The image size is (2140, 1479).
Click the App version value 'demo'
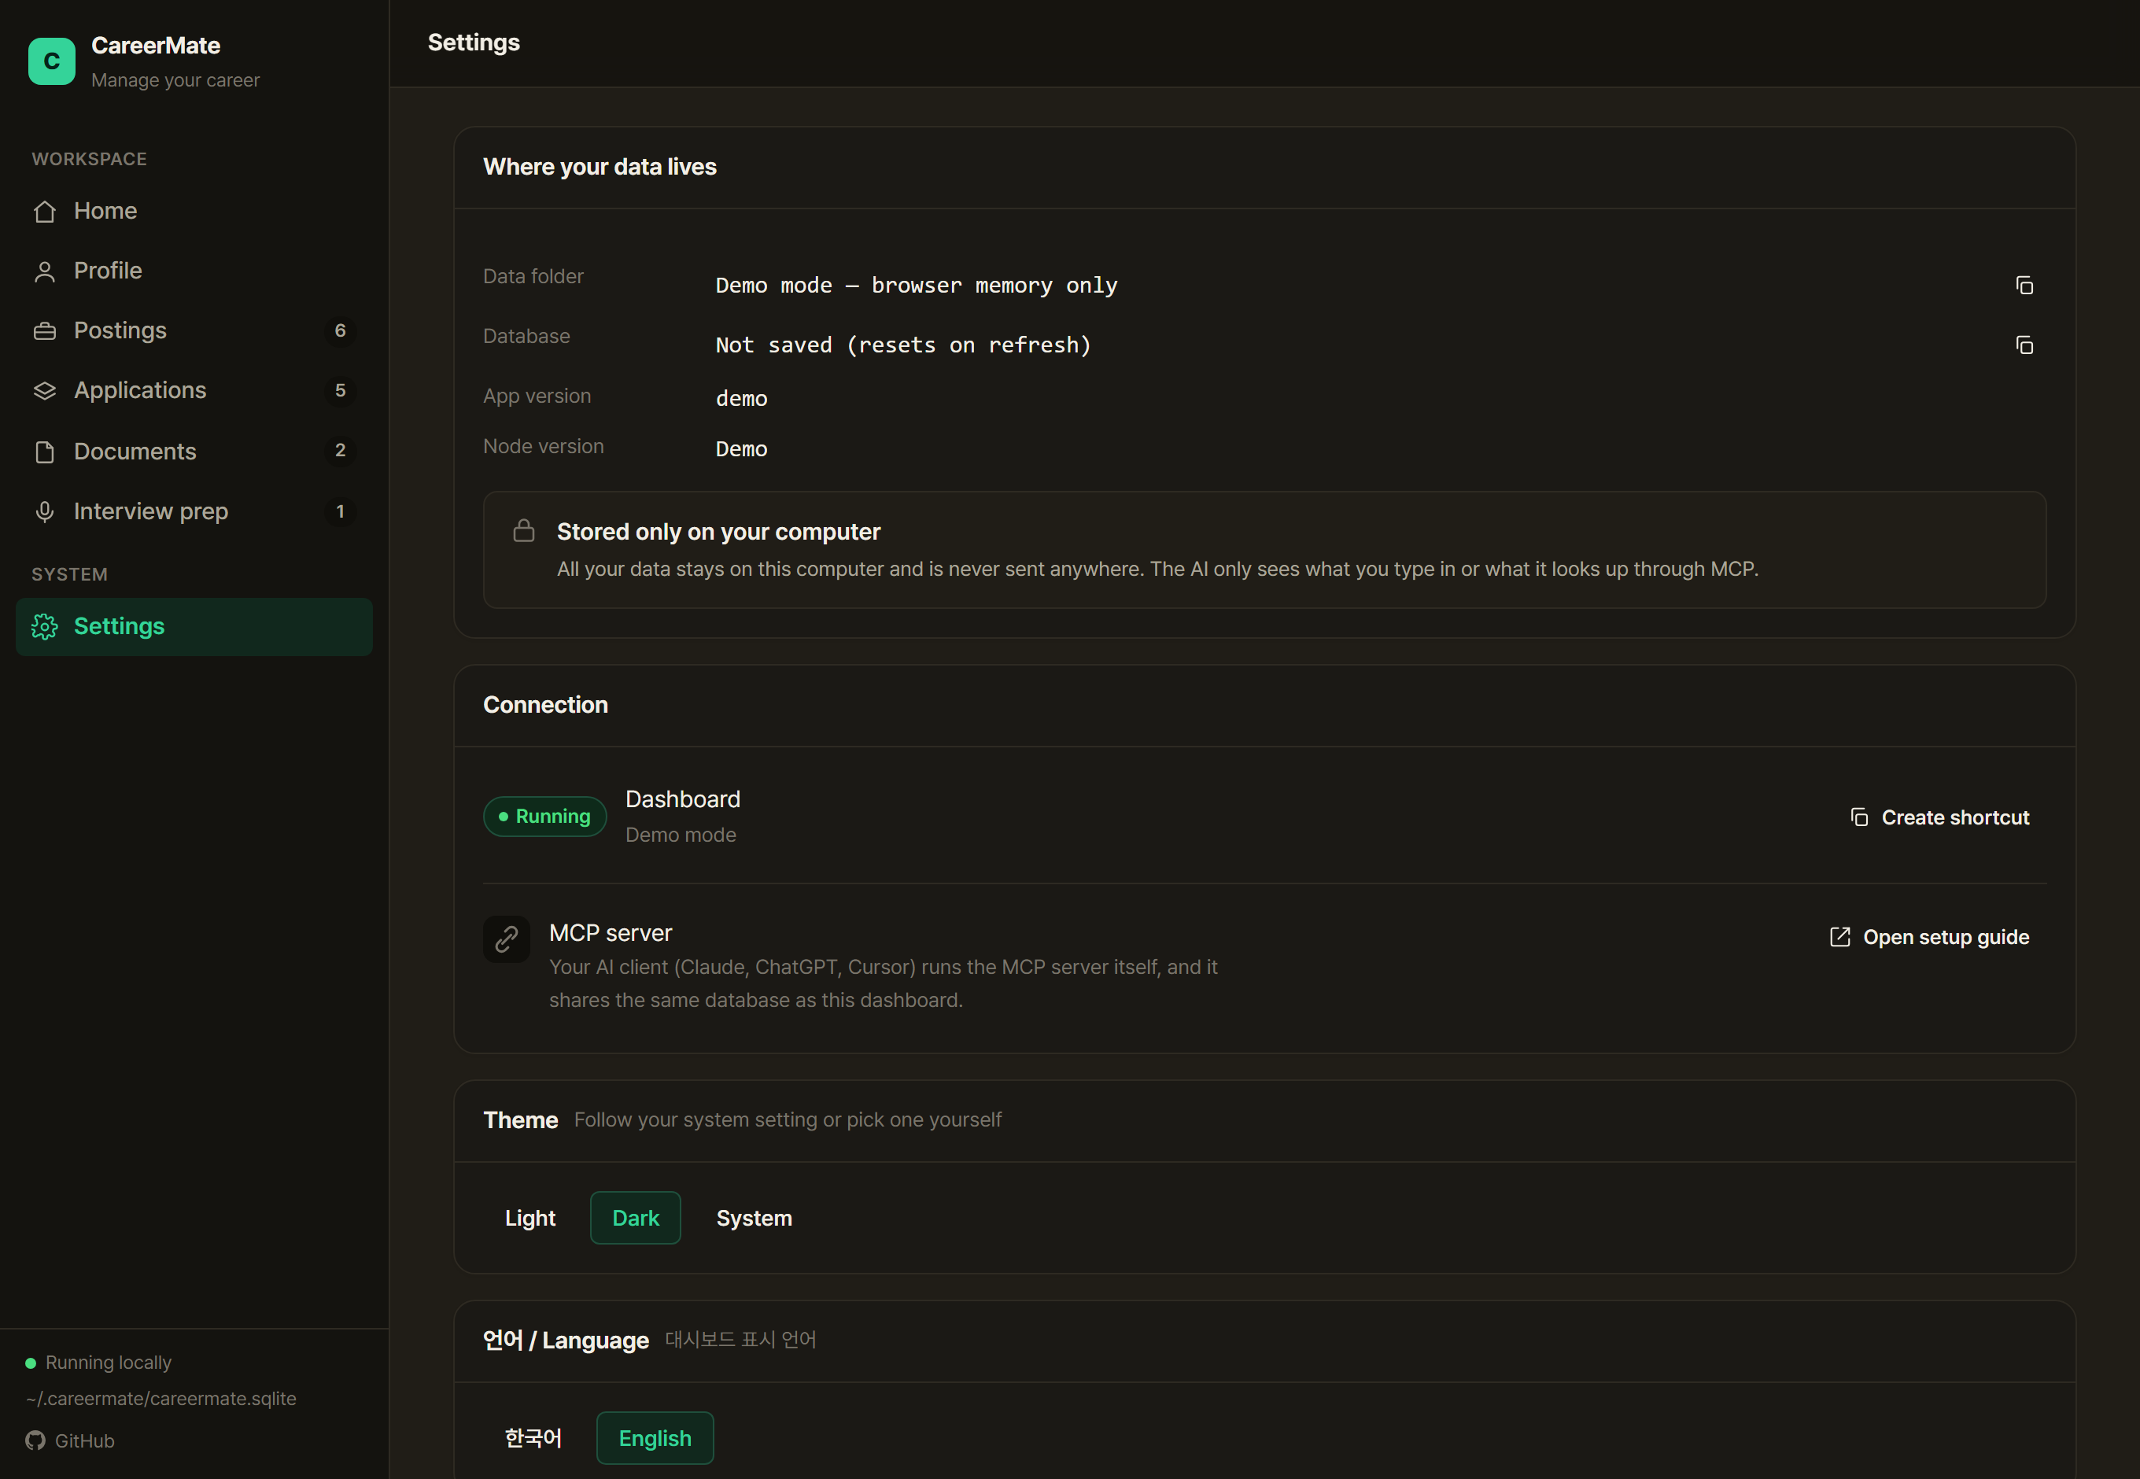pos(741,399)
